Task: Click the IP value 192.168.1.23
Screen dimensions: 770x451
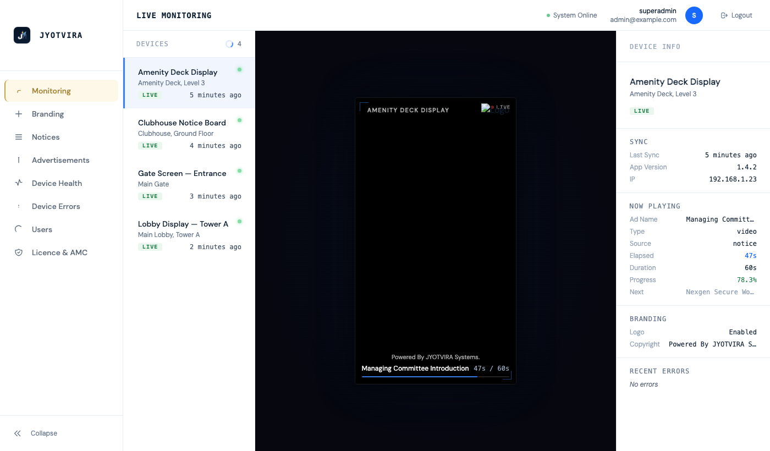Action: (733, 179)
